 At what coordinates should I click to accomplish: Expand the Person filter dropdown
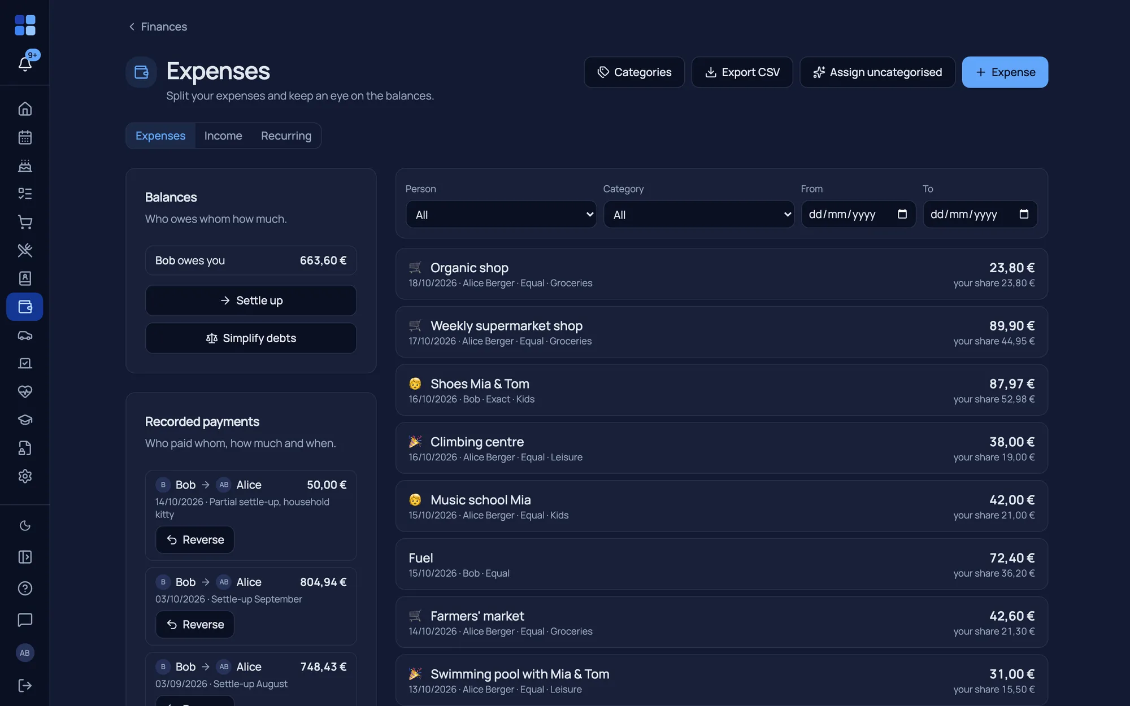click(x=501, y=215)
